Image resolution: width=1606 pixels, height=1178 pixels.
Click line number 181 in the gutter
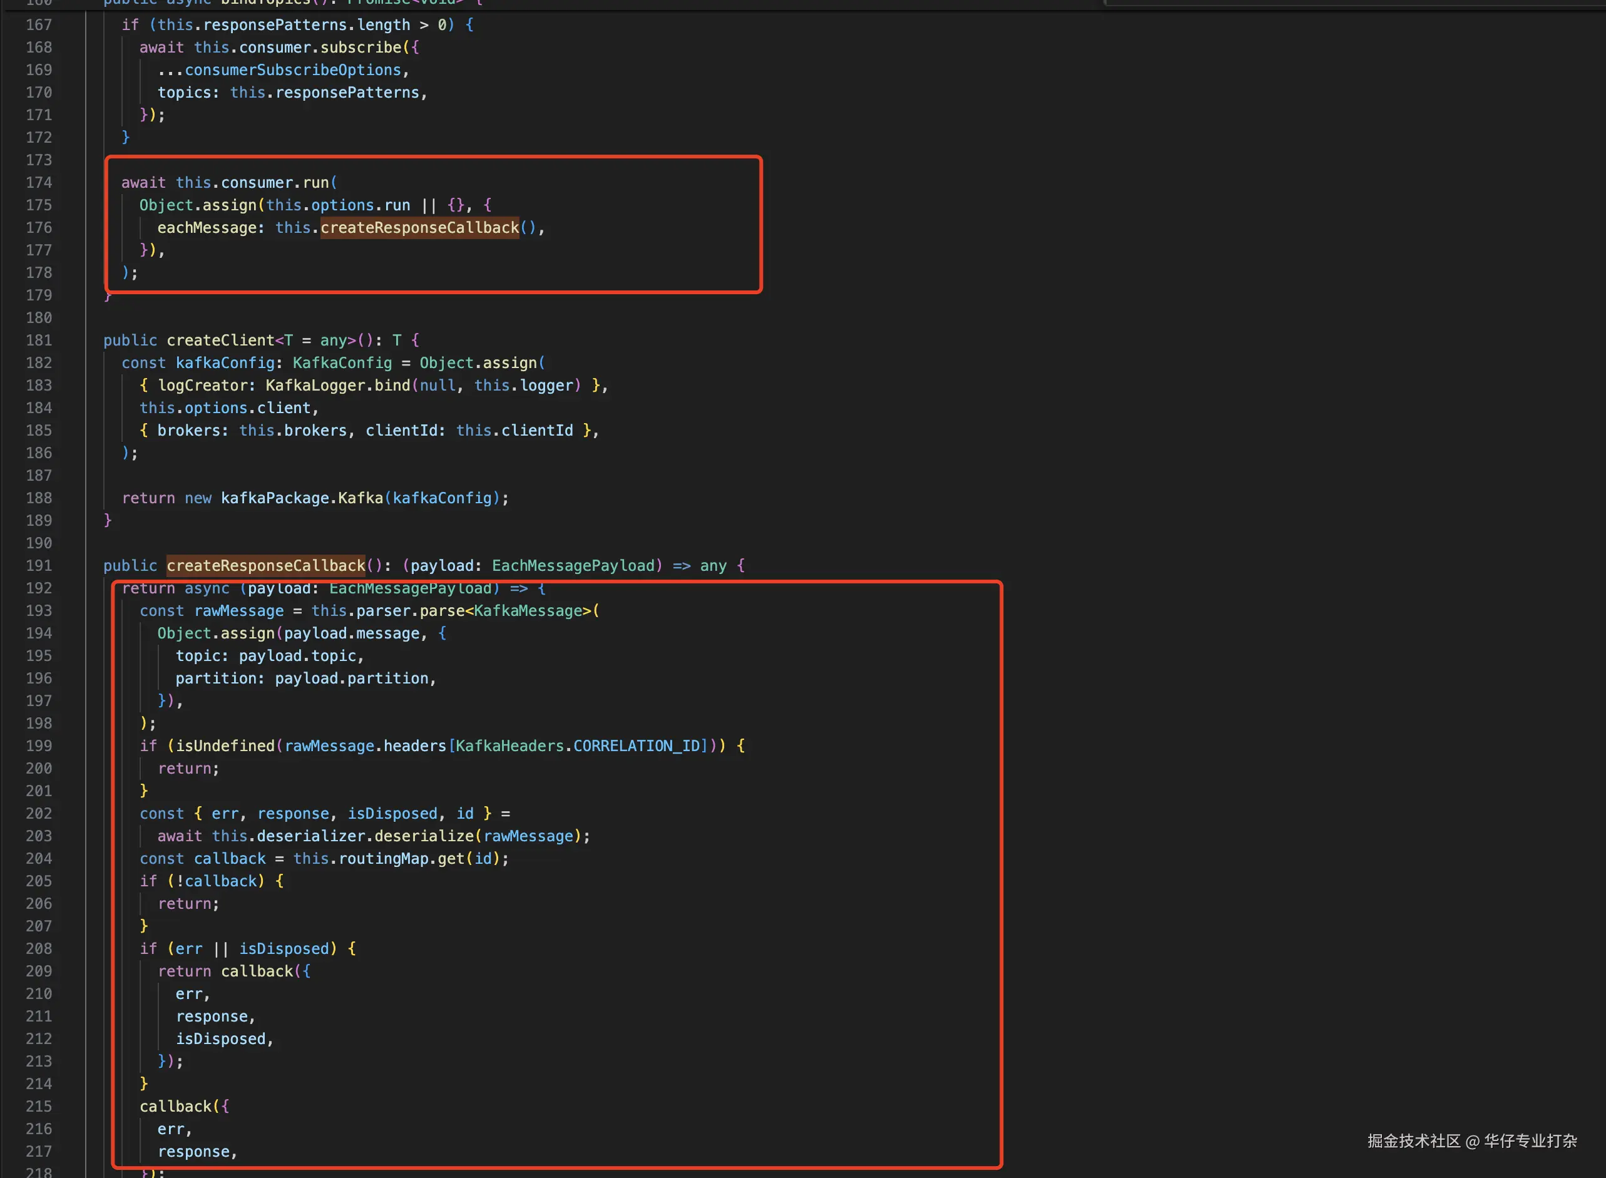(x=39, y=340)
